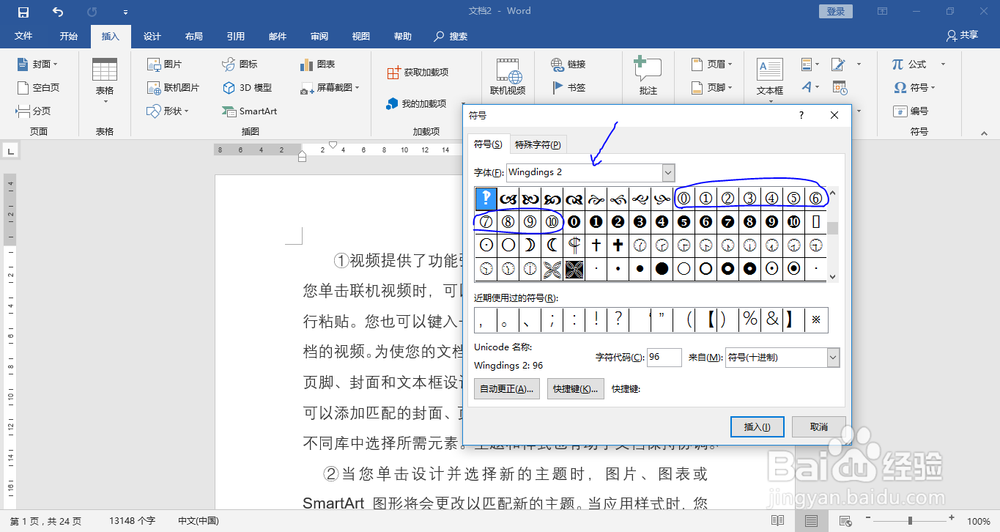Switch to Special Characters (特殊字符) tab
This screenshot has width=1000, height=532.
(538, 145)
